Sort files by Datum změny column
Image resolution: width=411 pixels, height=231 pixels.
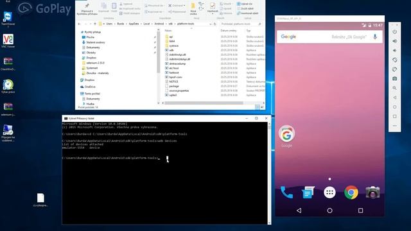(x=229, y=31)
